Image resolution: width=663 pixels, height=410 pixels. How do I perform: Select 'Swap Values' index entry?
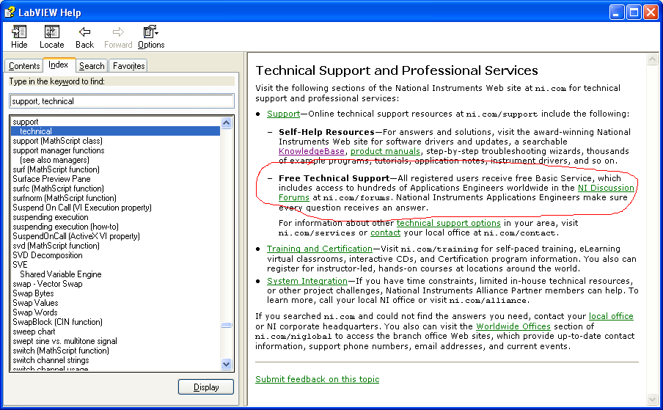coord(35,303)
